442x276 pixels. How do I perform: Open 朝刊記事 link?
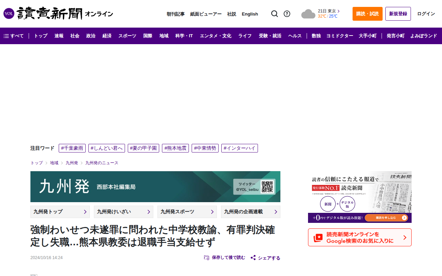pos(176,14)
